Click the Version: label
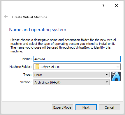 click(x=26, y=82)
